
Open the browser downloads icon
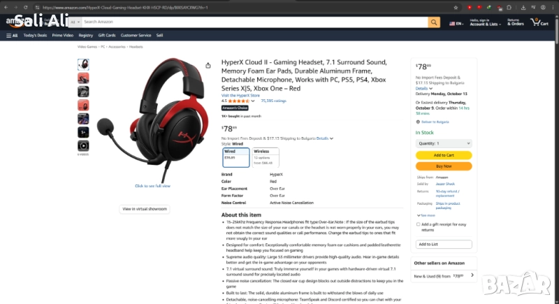(523, 8)
